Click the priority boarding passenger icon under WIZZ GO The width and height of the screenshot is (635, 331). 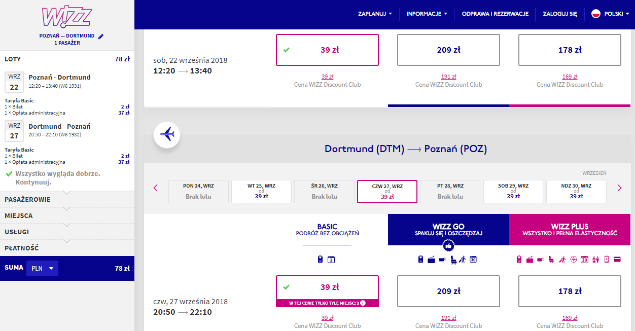(463, 260)
